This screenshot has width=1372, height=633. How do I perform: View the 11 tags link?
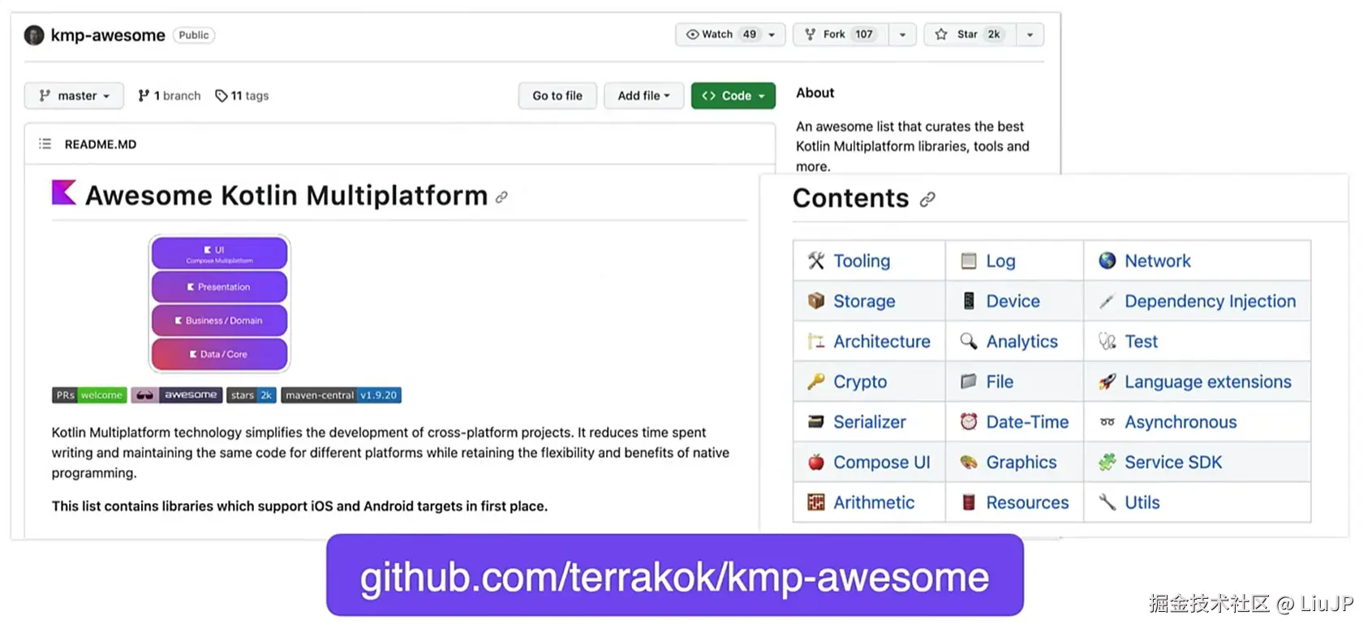click(242, 96)
